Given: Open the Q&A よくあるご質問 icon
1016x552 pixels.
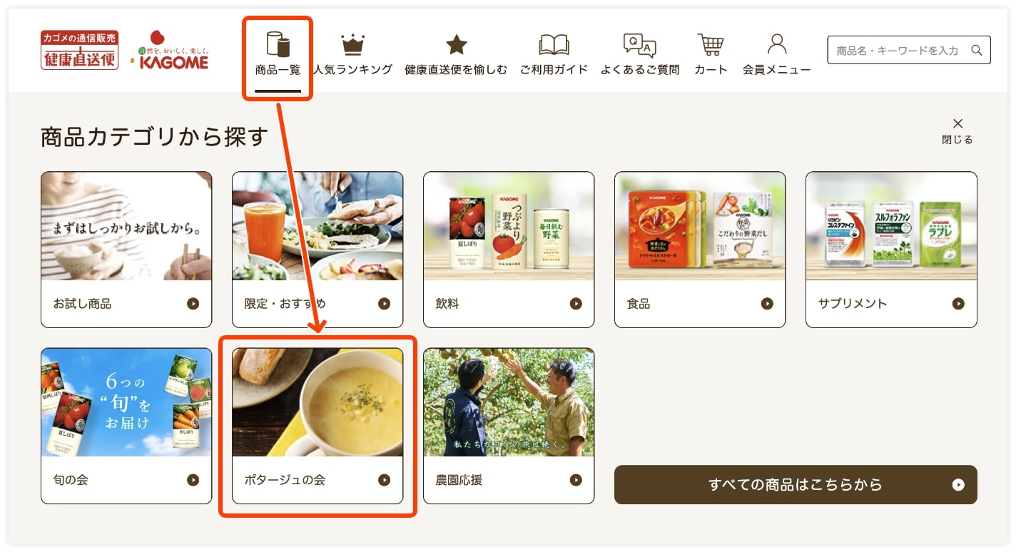Looking at the screenshot, I should click(639, 45).
